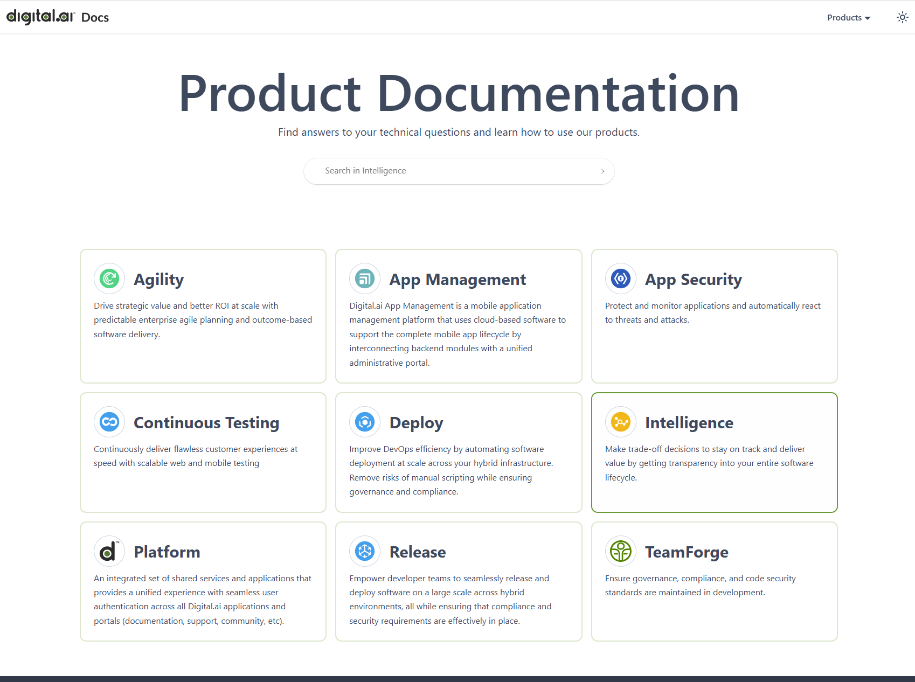Click the Platform 'd' logo icon
Viewport: 915px width, 682px height.
point(109,551)
